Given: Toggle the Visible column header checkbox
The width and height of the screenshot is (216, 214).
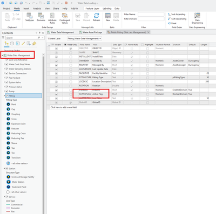Looking at the screenshot, I should tap(53, 45).
